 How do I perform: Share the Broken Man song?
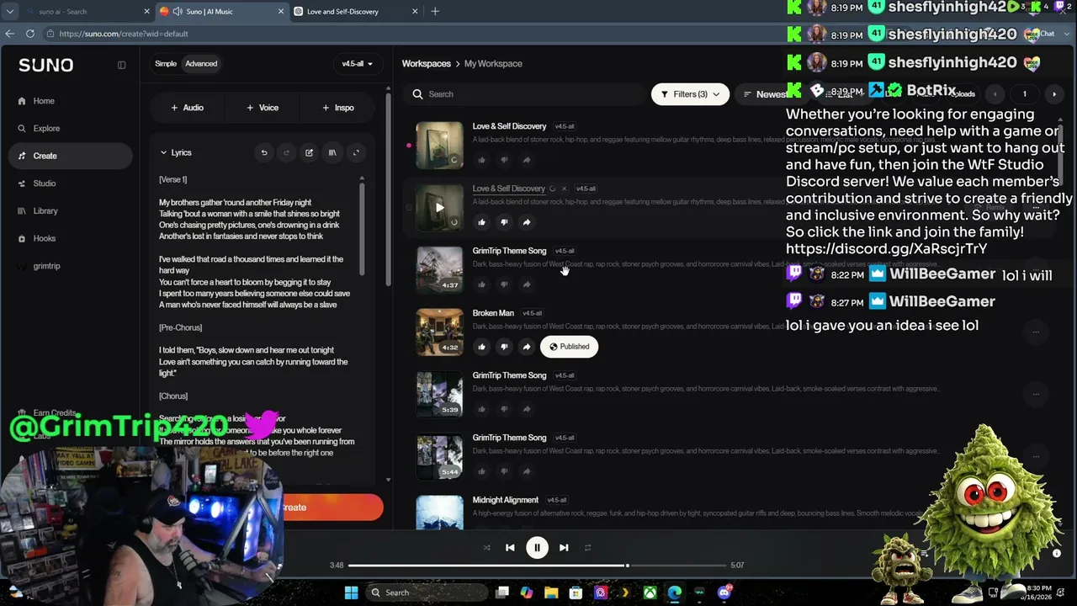point(527,347)
